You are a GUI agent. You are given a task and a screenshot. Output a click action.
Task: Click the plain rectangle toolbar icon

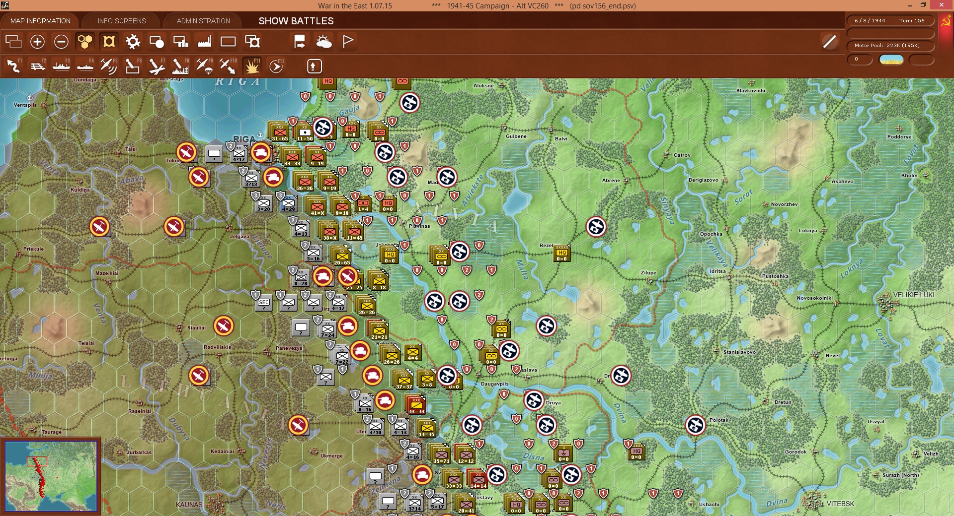click(x=228, y=42)
